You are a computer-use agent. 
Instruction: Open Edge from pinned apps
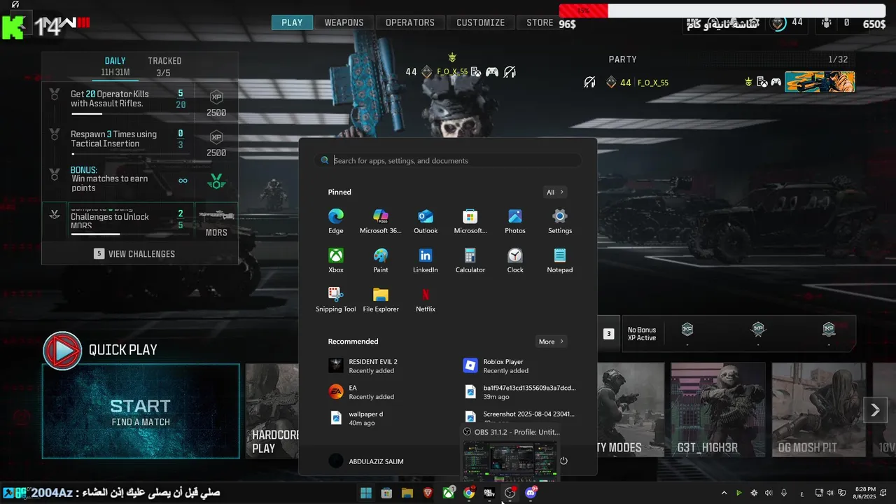(336, 221)
